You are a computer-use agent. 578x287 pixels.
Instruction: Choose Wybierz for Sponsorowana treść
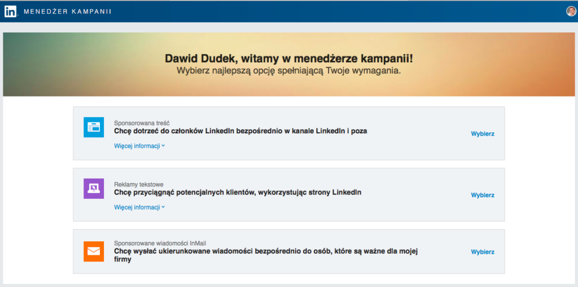click(x=483, y=134)
